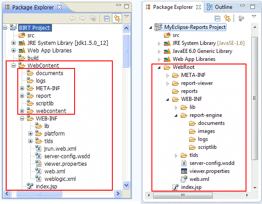Collapse the report-engine folder
Image resolution: width=262 pixels, height=204 pixels.
pyautogui.click(x=176, y=116)
